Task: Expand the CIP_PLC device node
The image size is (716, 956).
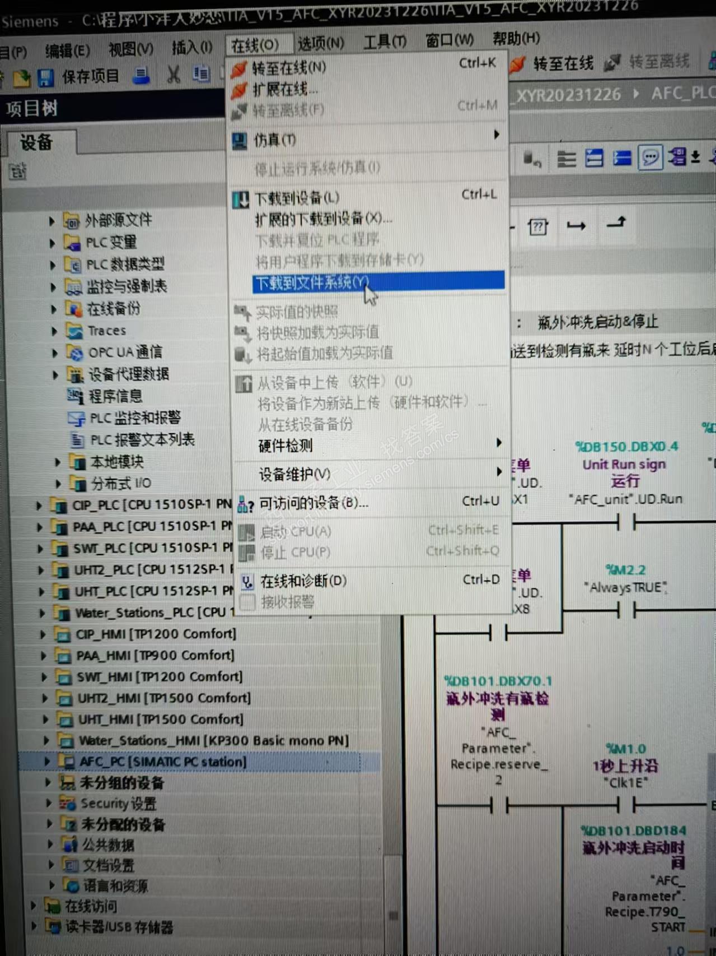Action: [39, 505]
